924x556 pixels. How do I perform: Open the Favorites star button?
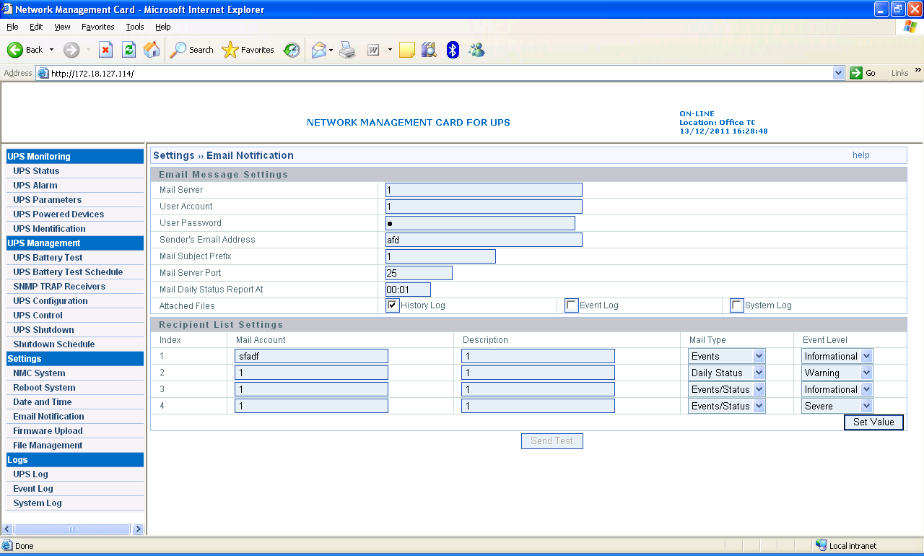point(248,50)
